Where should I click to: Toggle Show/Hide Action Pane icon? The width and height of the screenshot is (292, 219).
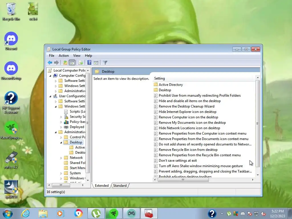(96, 63)
